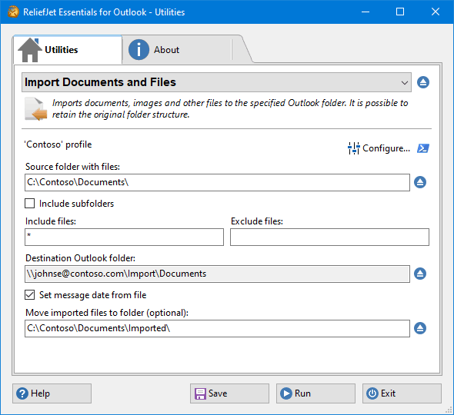
Task: Click the blue info icon on About tab
Action: coord(139,50)
